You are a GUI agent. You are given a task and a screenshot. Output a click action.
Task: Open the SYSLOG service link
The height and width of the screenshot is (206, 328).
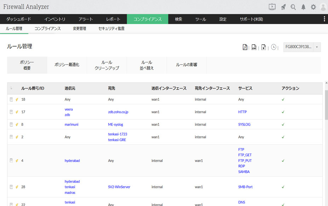[x=244, y=124]
